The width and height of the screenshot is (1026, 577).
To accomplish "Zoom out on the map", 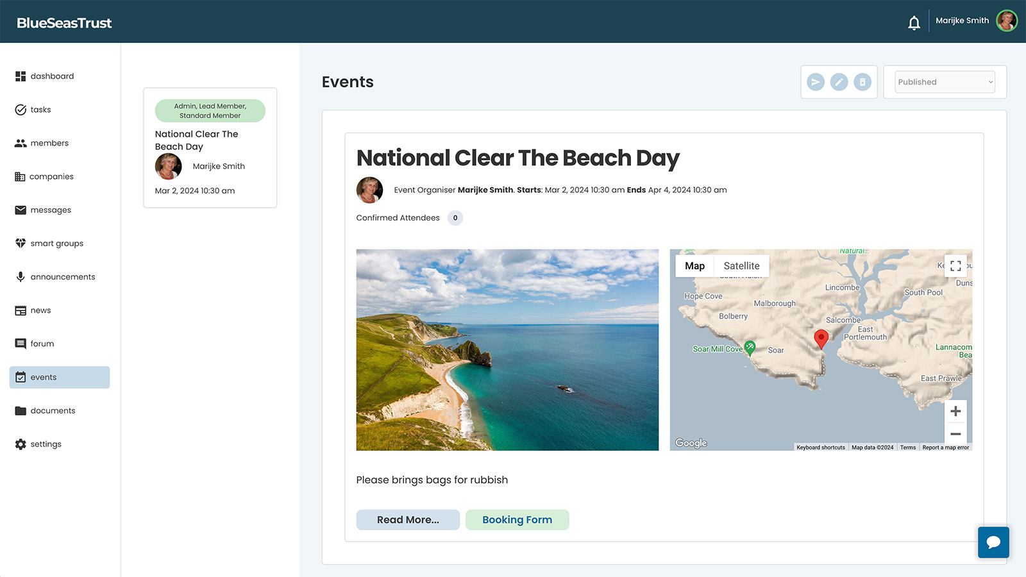I will [955, 433].
